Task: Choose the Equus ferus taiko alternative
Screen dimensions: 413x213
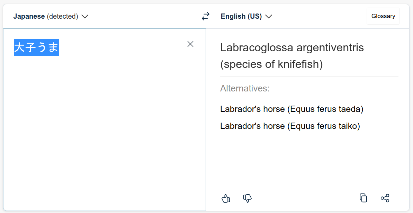Action: click(290, 126)
